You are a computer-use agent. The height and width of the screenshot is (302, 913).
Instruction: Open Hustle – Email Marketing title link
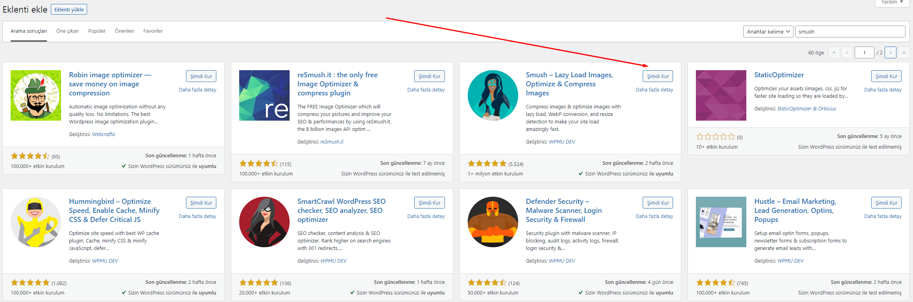795,211
